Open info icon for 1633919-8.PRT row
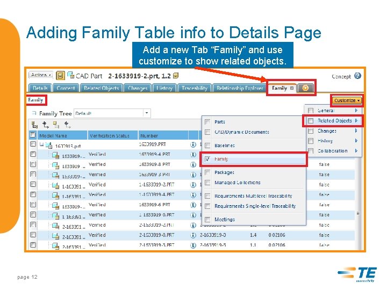Viewport: 387px width, 290px height. pos(193,164)
